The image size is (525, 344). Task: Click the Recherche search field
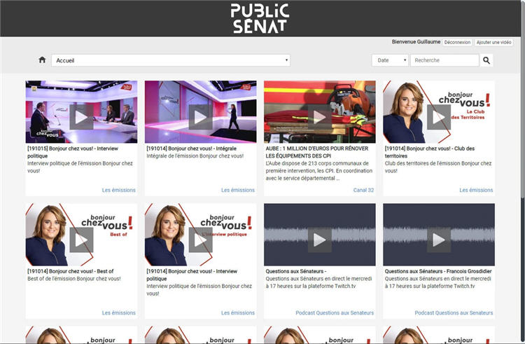click(x=444, y=60)
